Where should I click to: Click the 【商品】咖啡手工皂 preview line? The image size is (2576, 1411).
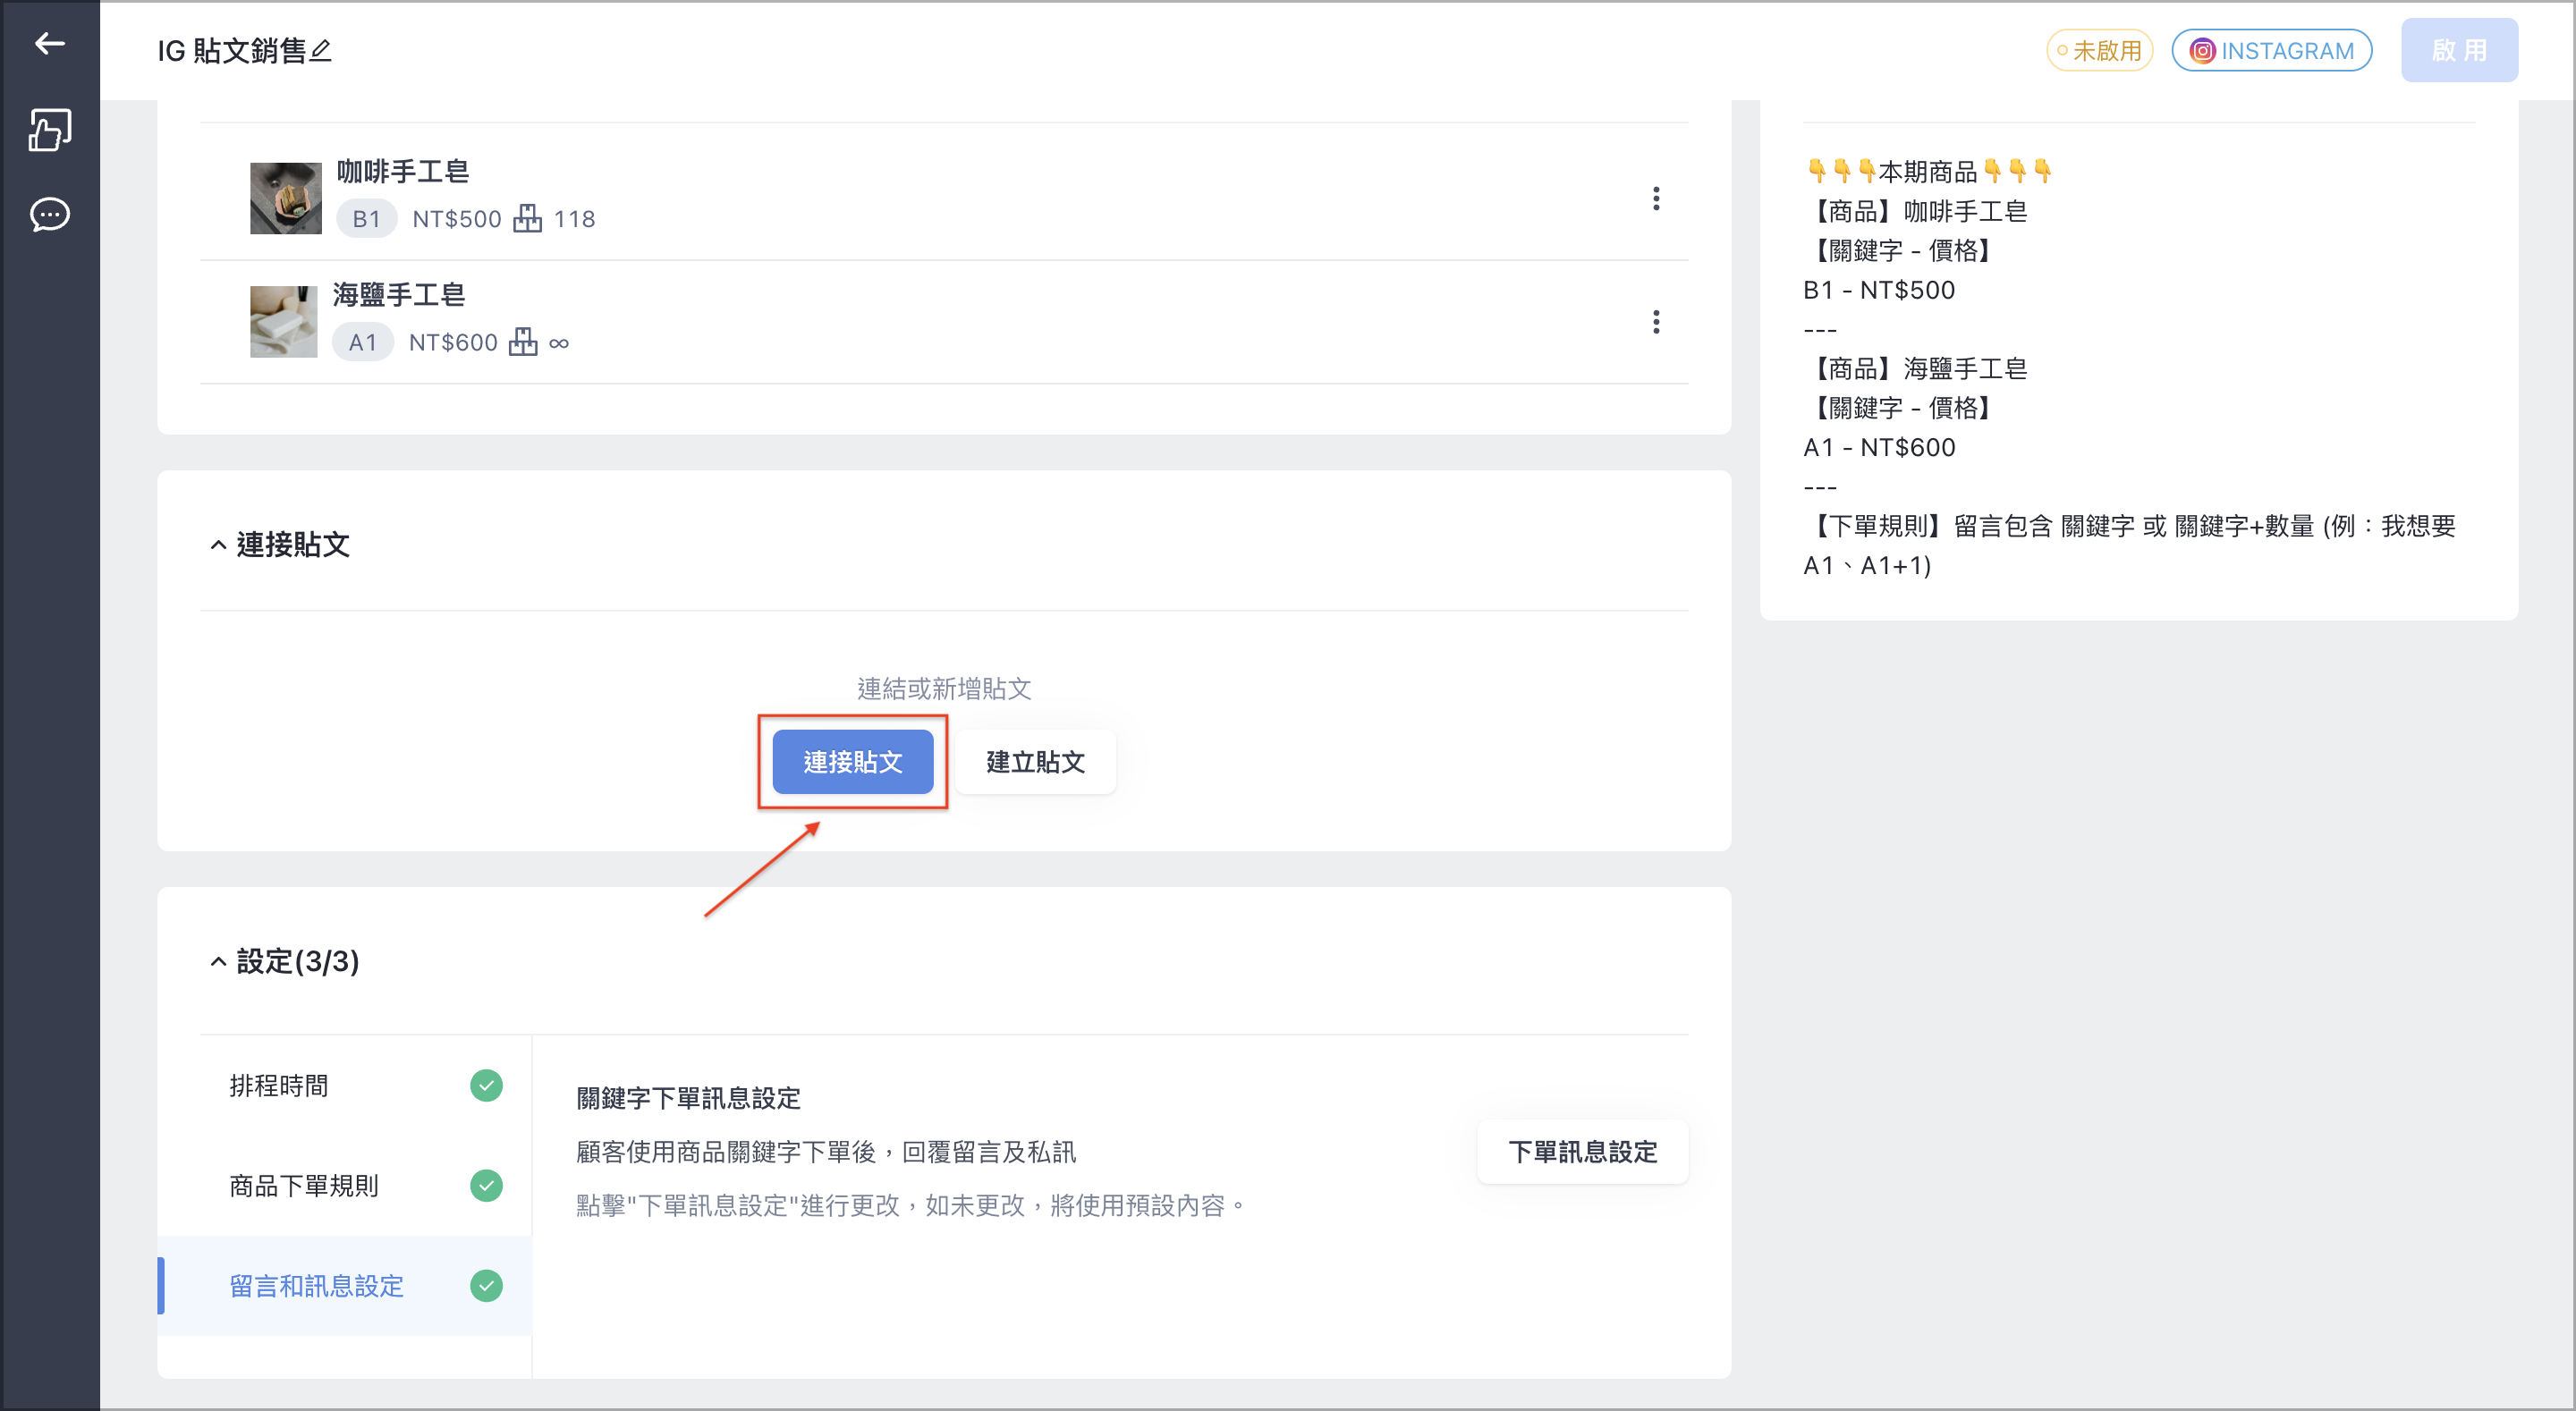(x=1915, y=211)
